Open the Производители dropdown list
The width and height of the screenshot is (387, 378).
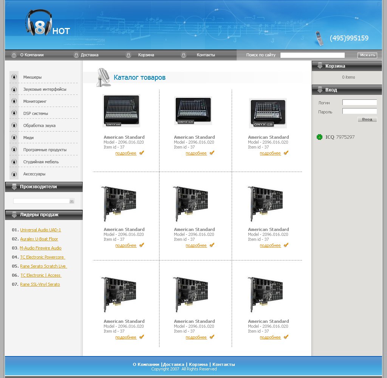tap(71, 201)
